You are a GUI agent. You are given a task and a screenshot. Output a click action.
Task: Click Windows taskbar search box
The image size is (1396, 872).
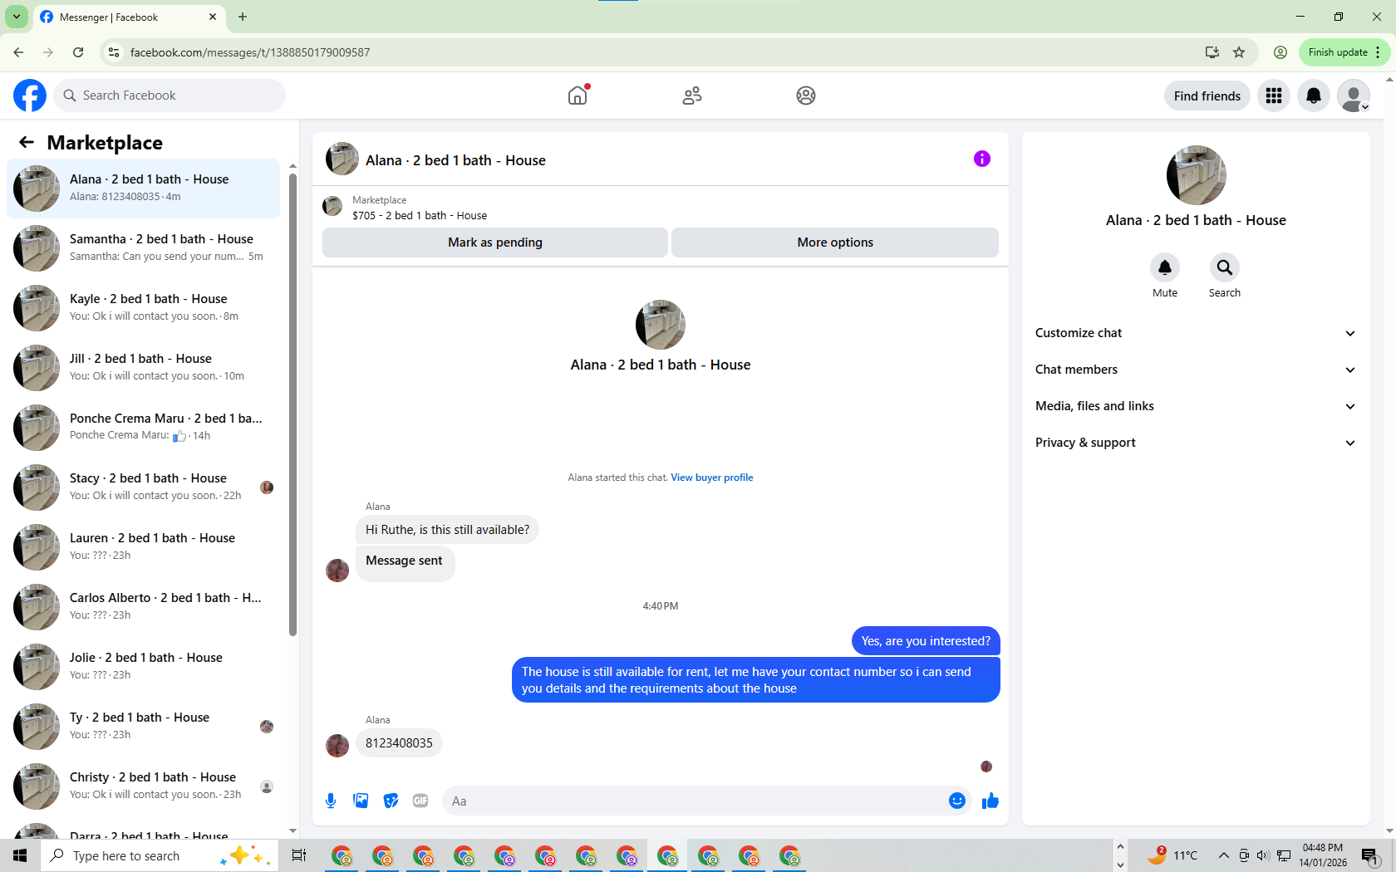158,855
